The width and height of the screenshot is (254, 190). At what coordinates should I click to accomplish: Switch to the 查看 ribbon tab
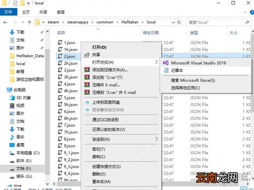(x=61, y=12)
